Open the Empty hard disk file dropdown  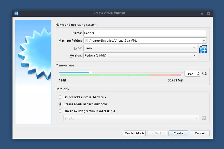pos(132,118)
